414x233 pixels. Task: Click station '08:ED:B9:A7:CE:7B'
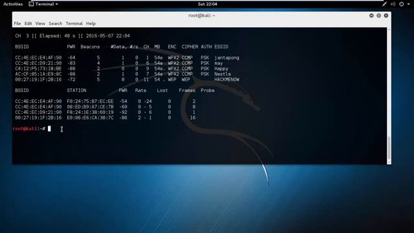click(90, 107)
